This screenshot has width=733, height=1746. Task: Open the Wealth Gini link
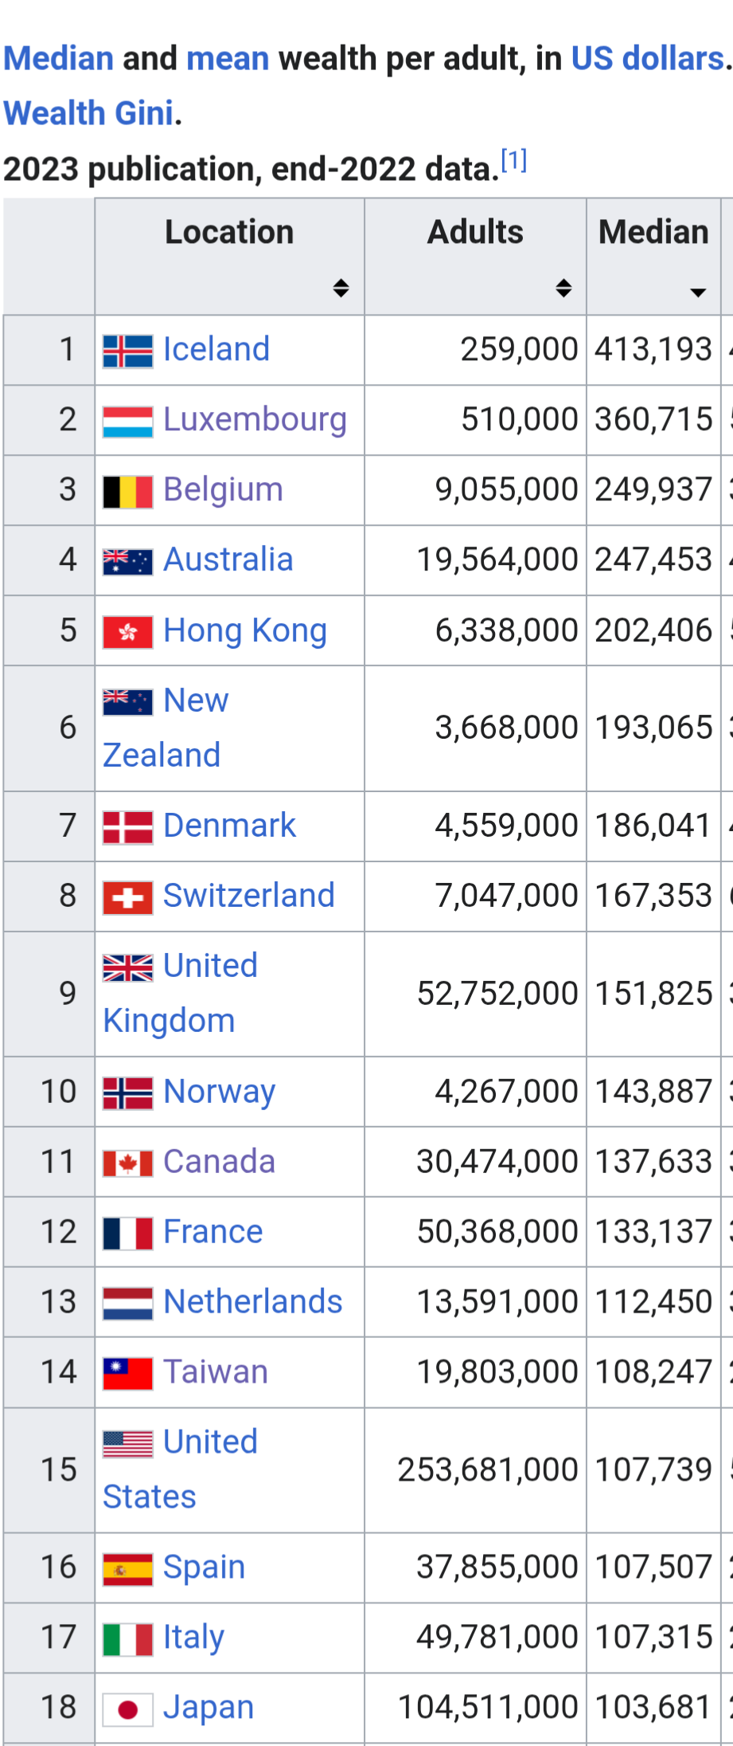tap(88, 113)
